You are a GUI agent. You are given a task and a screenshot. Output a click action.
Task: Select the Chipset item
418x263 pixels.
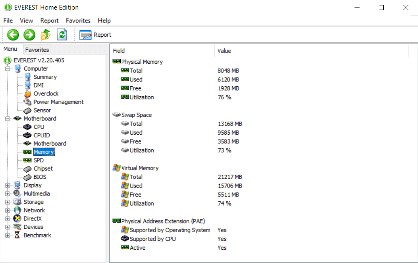pyautogui.click(x=44, y=168)
